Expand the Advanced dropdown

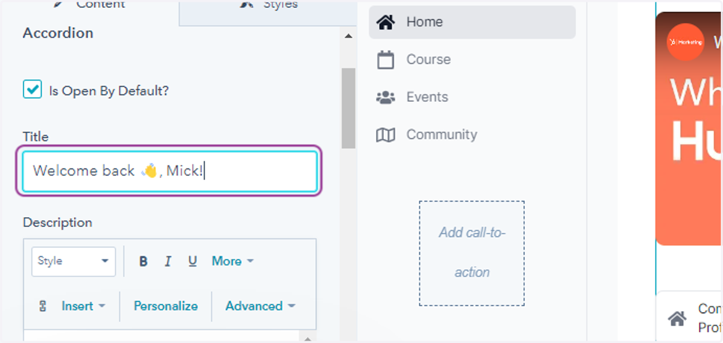pyautogui.click(x=260, y=306)
